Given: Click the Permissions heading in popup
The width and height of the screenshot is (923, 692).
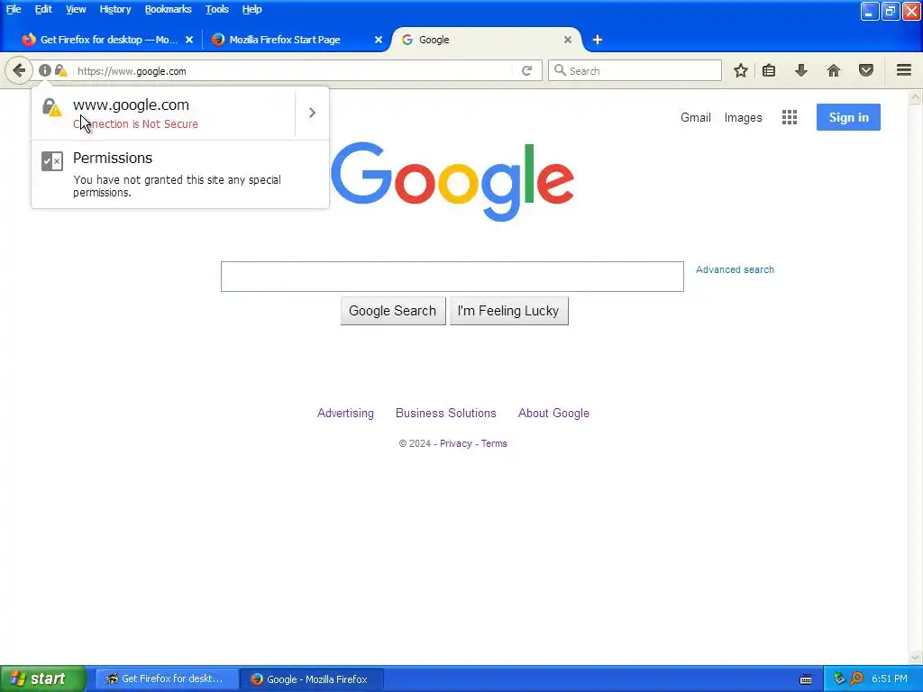Looking at the screenshot, I should tap(113, 158).
